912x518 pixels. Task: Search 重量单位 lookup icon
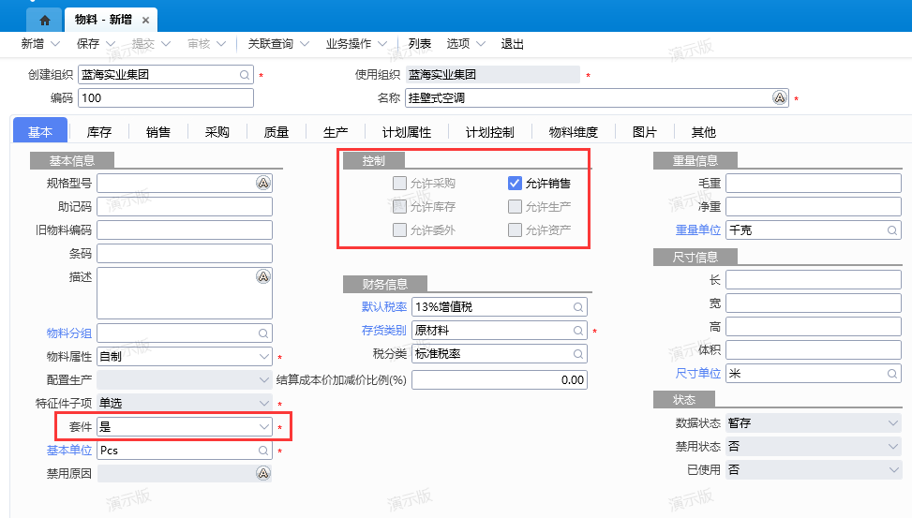pos(892,230)
